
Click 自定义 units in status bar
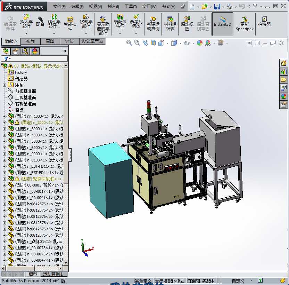pos(238,281)
